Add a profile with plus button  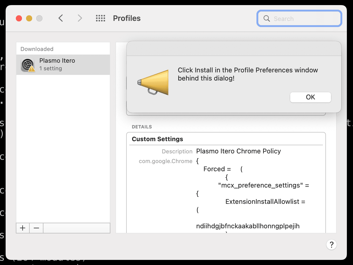tap(23, 228)
